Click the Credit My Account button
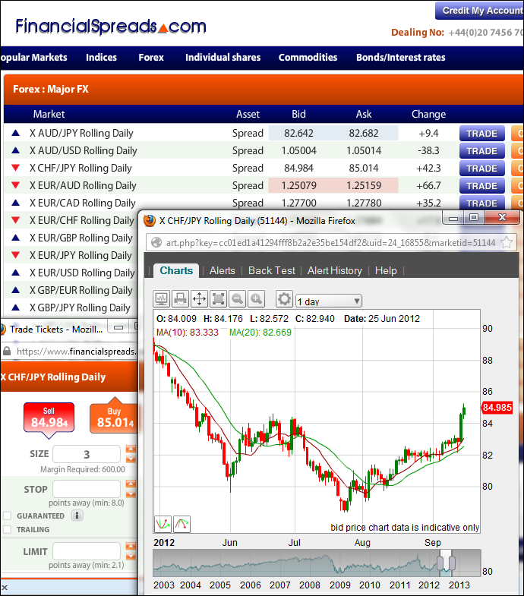524x596 pixels. pyautogui.click(x=480, y=11)
